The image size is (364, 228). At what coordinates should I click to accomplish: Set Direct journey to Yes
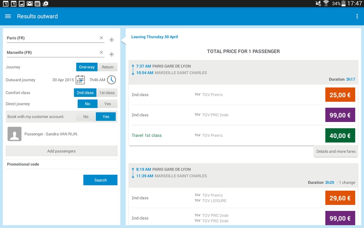107,104
